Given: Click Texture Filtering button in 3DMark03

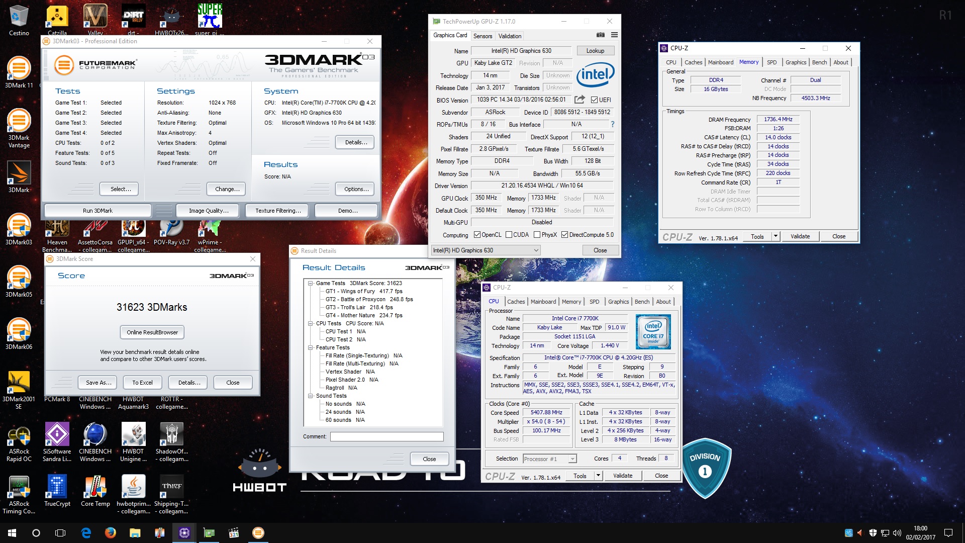Looking at the screenshot, I should click(x=278, y=211).
